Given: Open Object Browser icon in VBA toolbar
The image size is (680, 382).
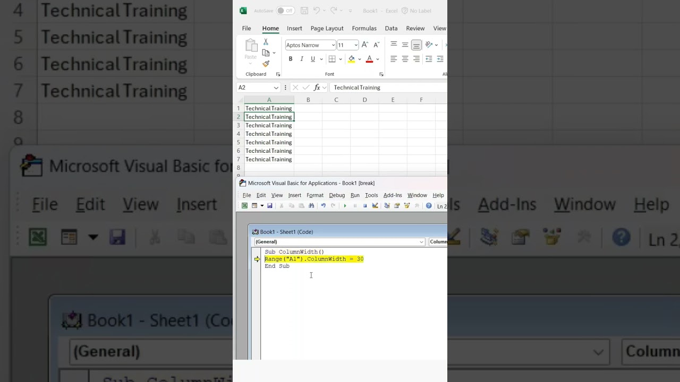Looking at the screenshot, I should pyautogui.click(x=407, y=206).
